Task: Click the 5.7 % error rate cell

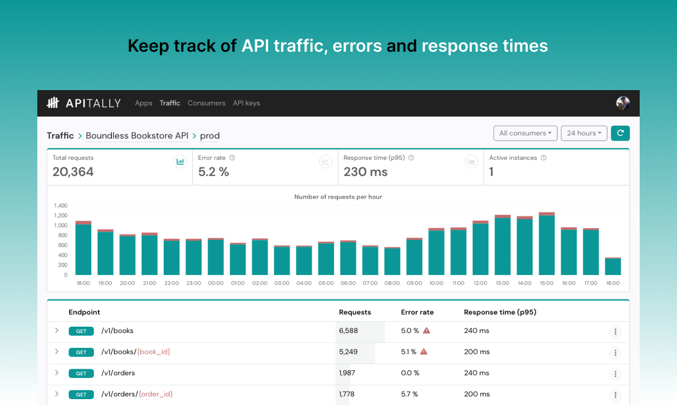Action: 409,394
